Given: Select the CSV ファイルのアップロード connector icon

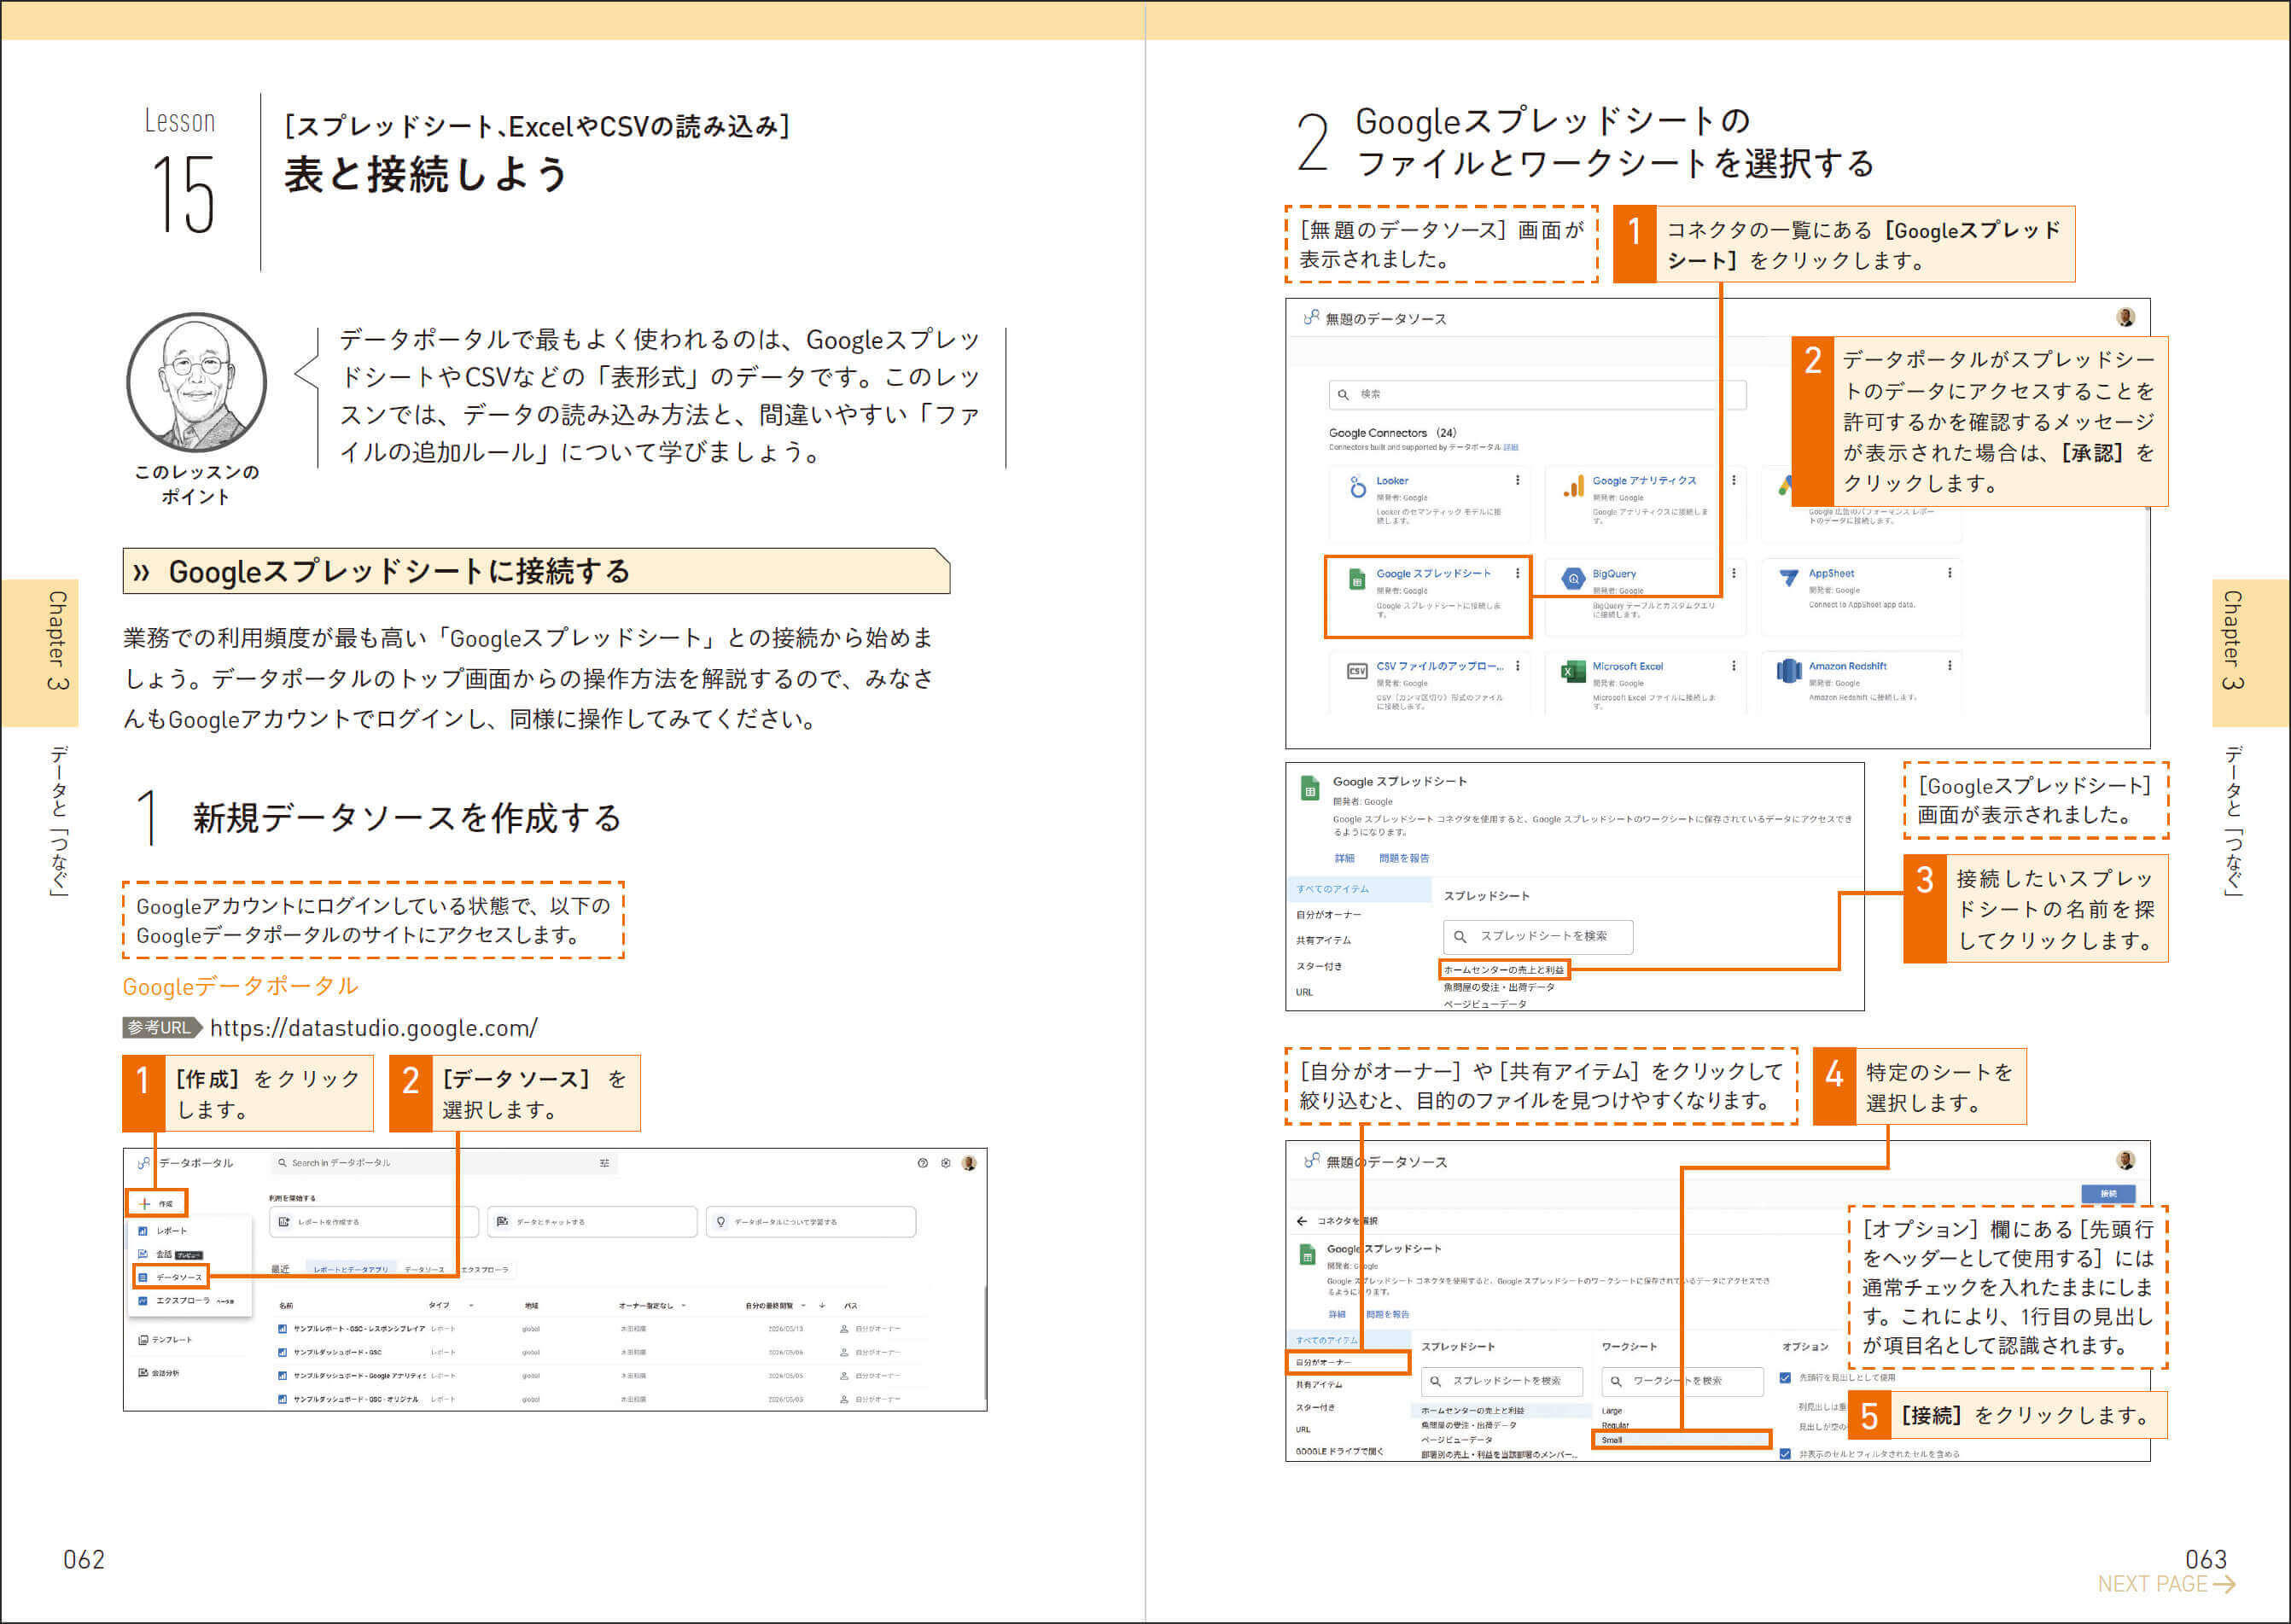Looking at the screenshot, I should point(1357,671).
